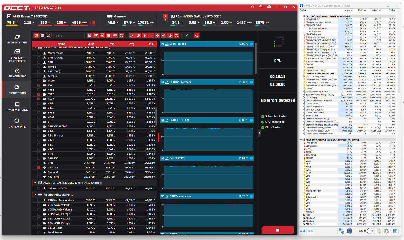This screenshot has height=240, width=404.
Task: Click the OCCT update refresh icon in the title bar
Action: pyautogui.click(x=253, y=7)
